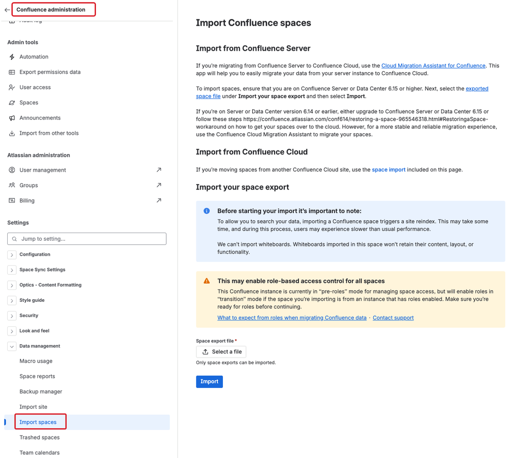Click the Announcements megaphone icon

(x=12, y=118)
